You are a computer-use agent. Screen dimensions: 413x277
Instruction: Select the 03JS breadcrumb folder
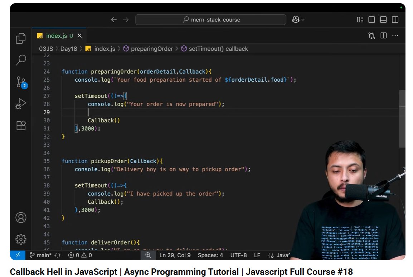pyautogui.click(x=46, y=49)
